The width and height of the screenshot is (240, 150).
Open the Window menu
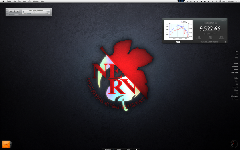click(36, 1)
